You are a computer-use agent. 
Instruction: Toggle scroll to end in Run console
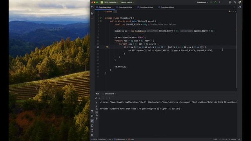(96, 112)
